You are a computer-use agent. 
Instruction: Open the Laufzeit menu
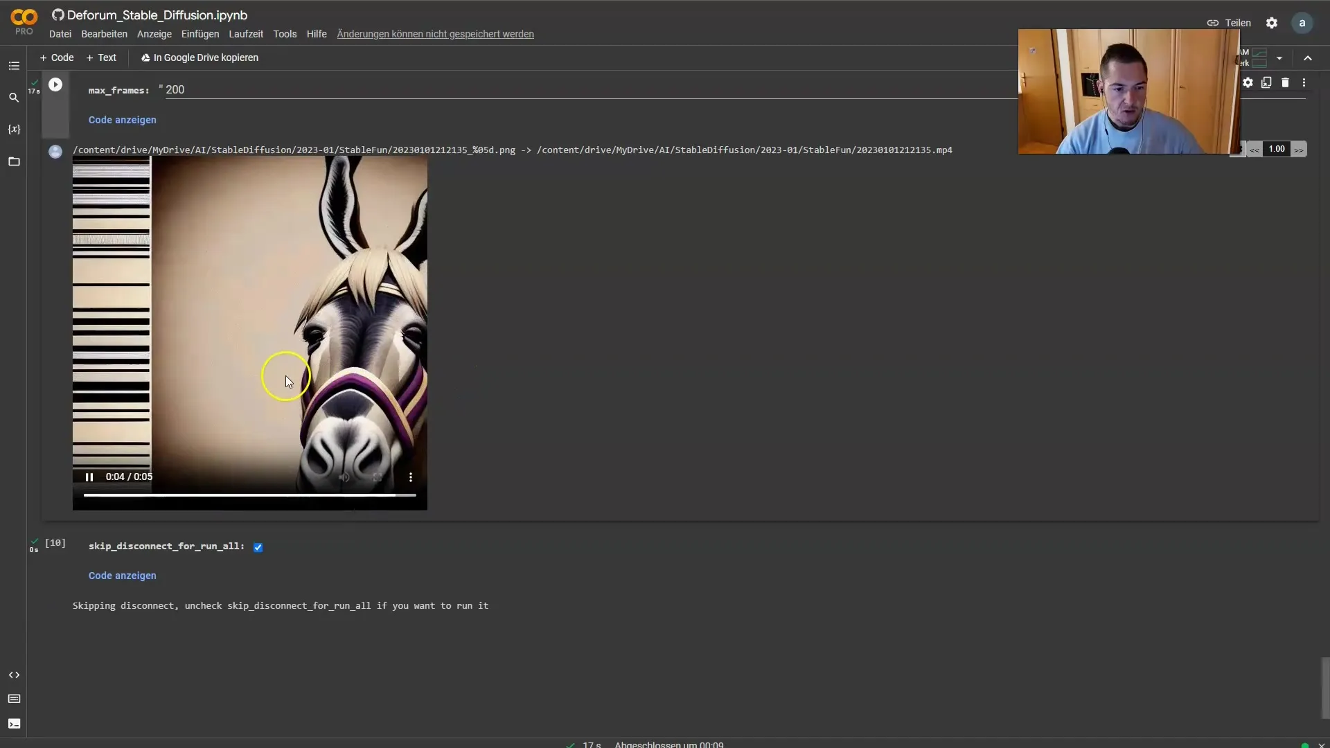(245, 34)
